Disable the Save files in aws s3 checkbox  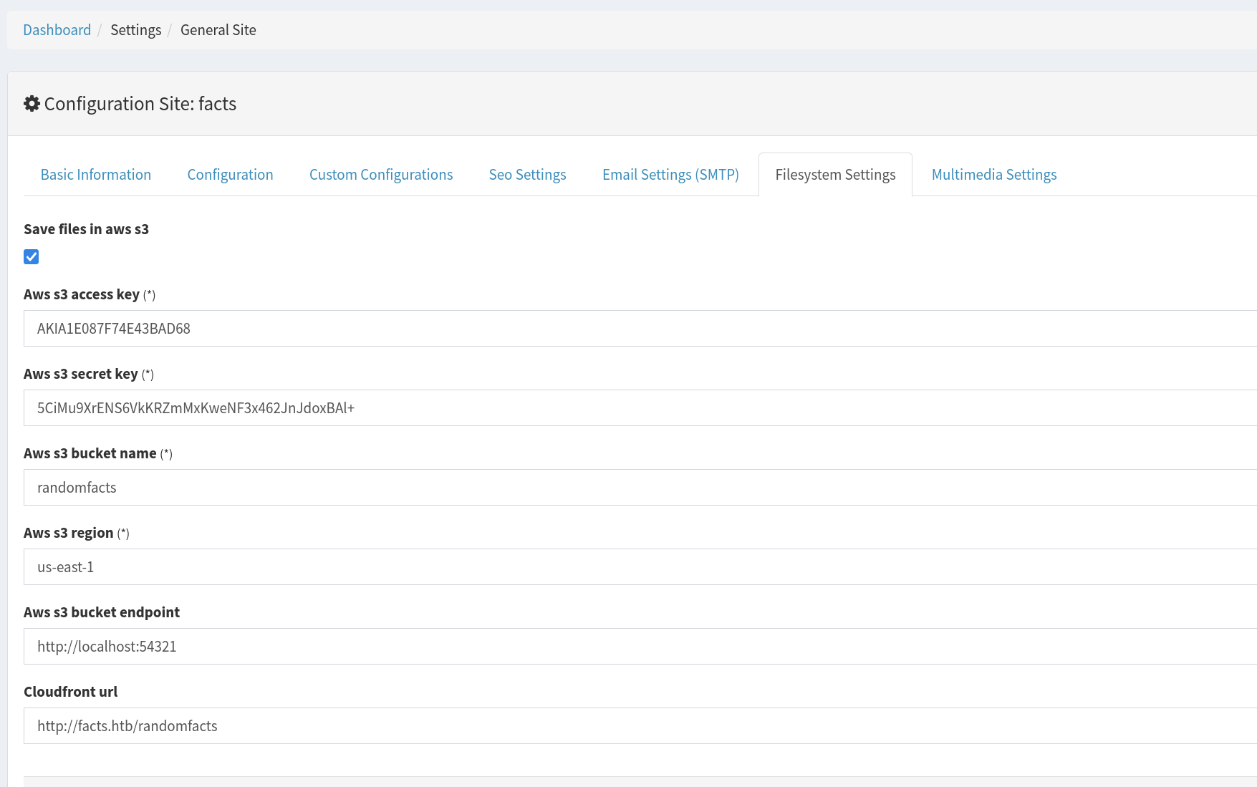[31, 256]
